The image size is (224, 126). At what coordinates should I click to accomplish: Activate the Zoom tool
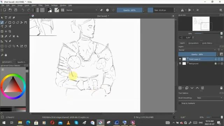[2, 55]
